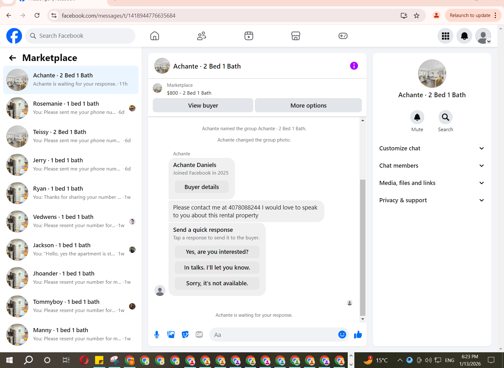Open the large group photo in the info panel
Viewport: 504px width, 368px height.
[432, 74]
